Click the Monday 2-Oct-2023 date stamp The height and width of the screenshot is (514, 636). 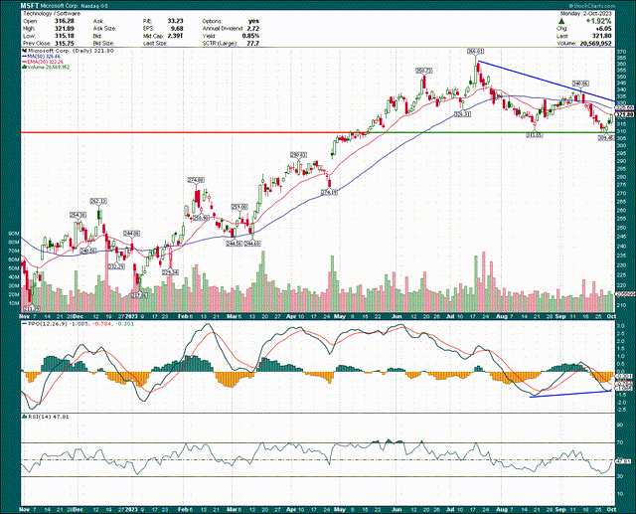pyautogui.click(x=585, y=13)
